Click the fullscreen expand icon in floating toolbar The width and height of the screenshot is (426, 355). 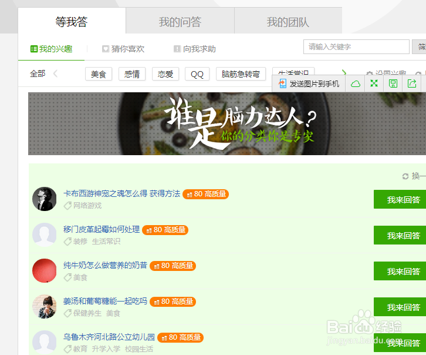pyautogui.click(x=374, y=83)
